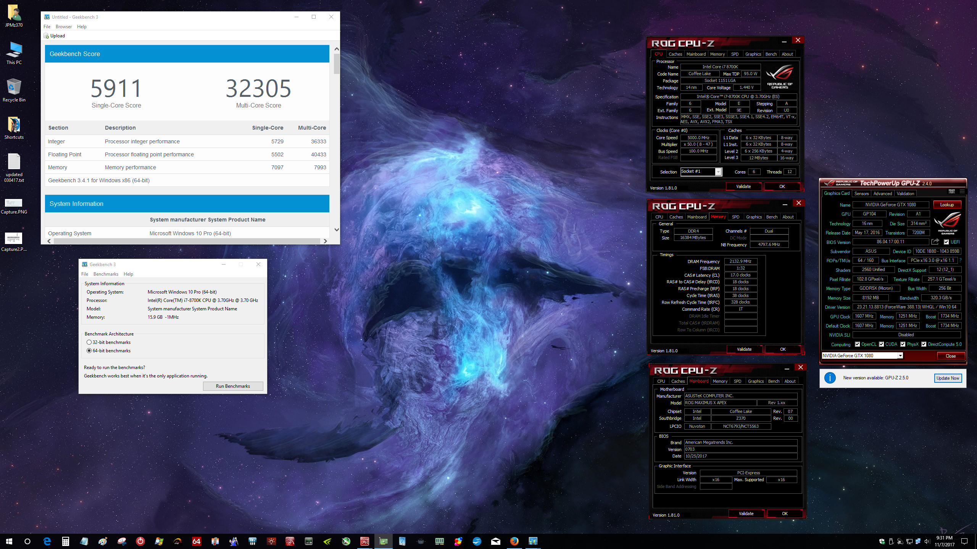Take a GPU-Z screenshot with camera icon

951,192
